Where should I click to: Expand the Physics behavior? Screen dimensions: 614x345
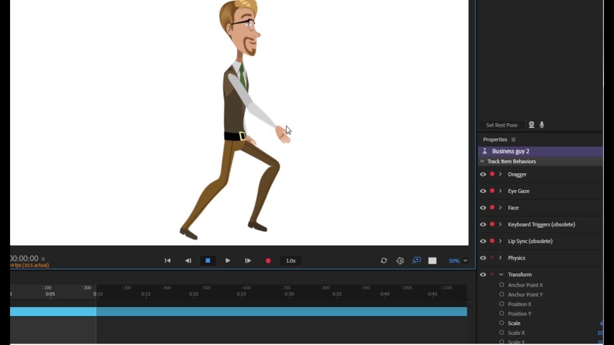pyautogui.click(x=500, y=258)
